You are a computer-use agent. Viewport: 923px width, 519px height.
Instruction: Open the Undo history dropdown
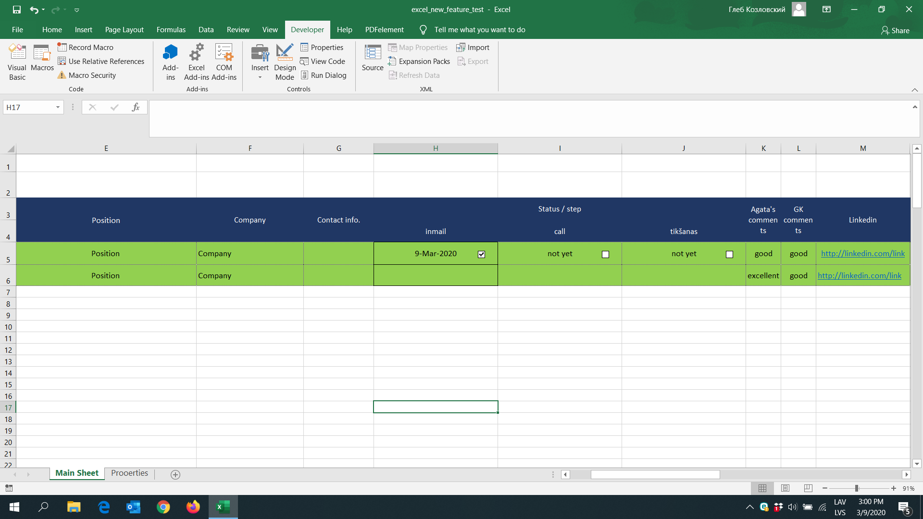44,10
